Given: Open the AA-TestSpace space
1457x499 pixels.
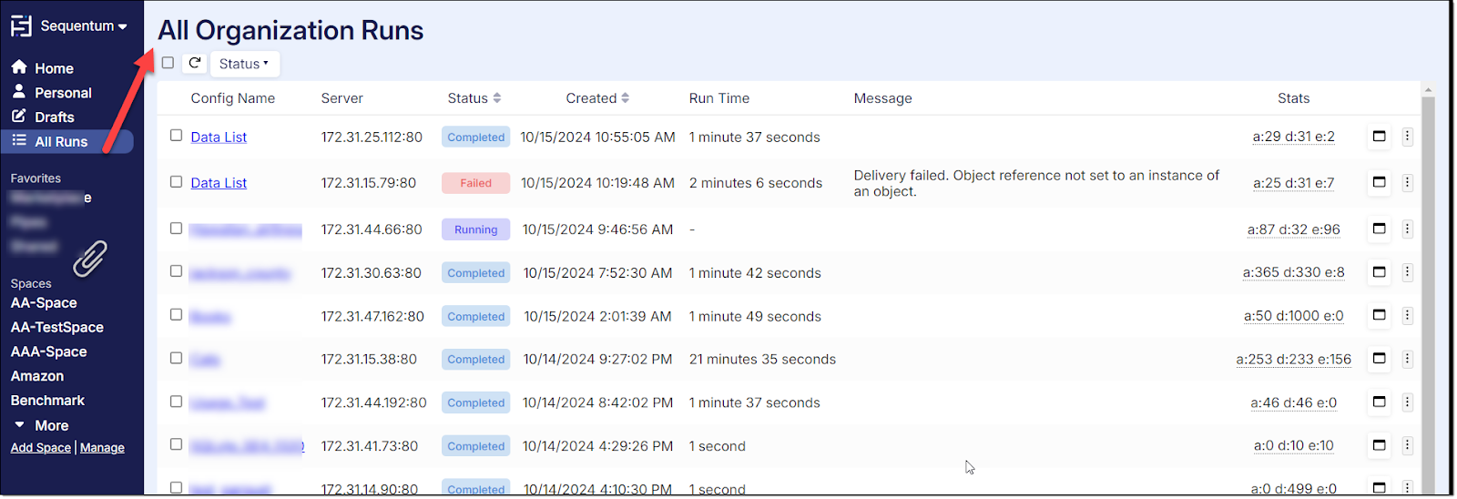Looking at the screenshot, I should click(x=56, y=327).
